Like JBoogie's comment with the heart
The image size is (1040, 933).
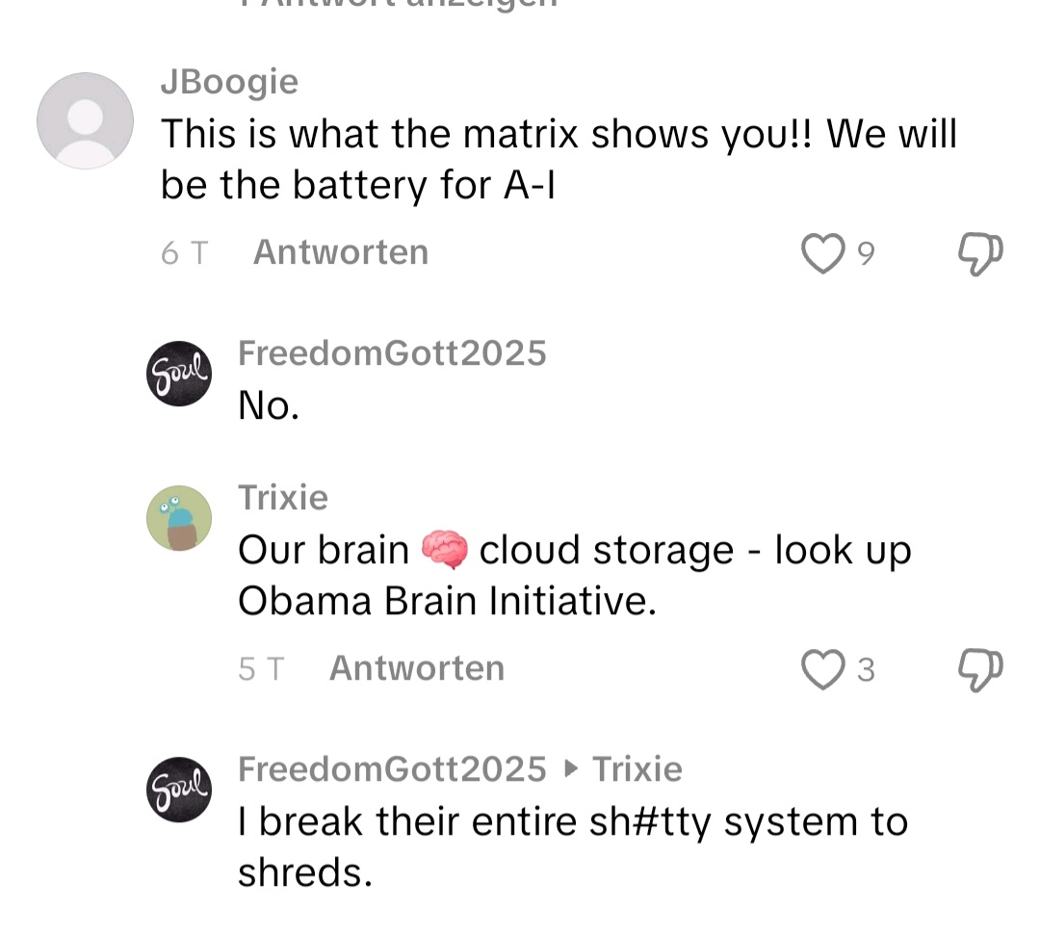pos(822,254)
